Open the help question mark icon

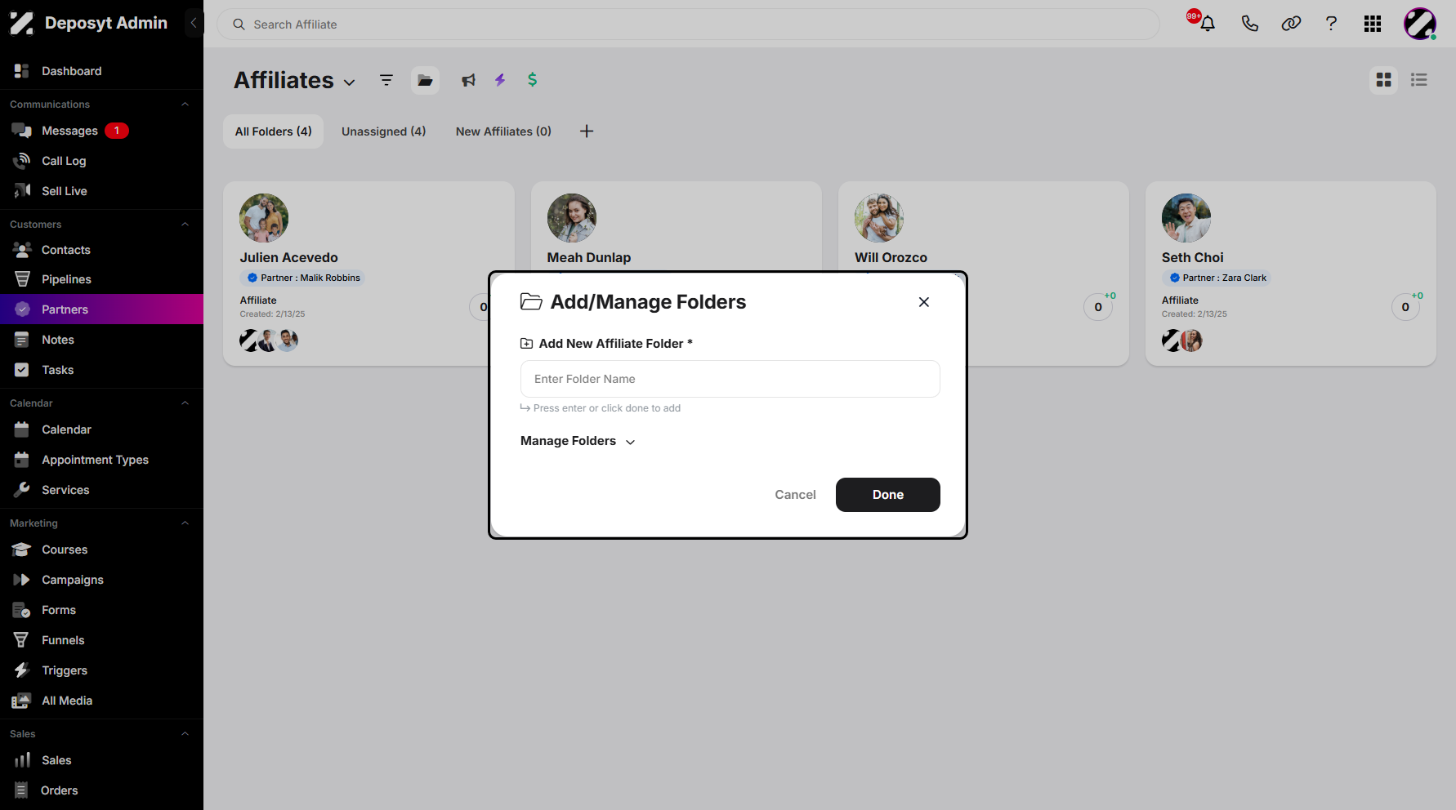click(x=1331, y=24)
